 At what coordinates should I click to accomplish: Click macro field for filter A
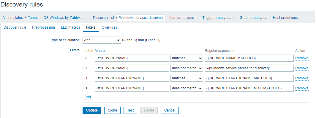(x=132, y=58)
